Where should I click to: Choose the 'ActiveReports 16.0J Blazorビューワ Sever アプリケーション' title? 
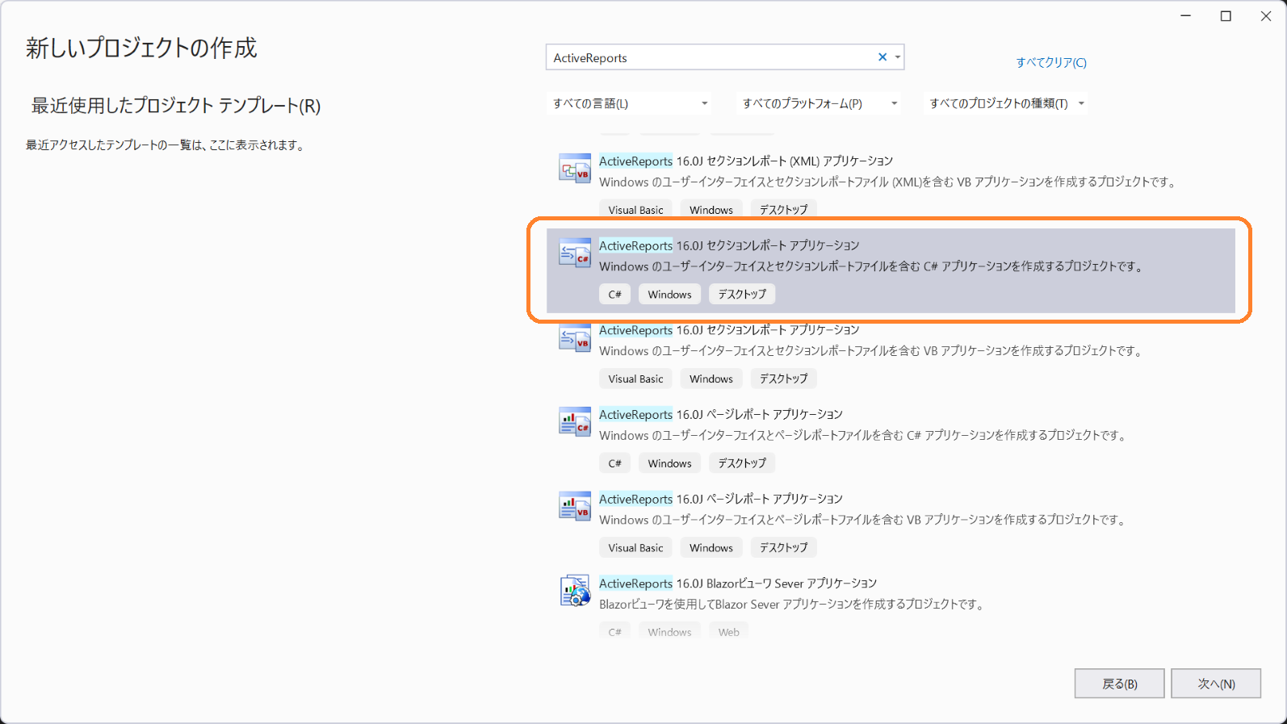point(738,584)
